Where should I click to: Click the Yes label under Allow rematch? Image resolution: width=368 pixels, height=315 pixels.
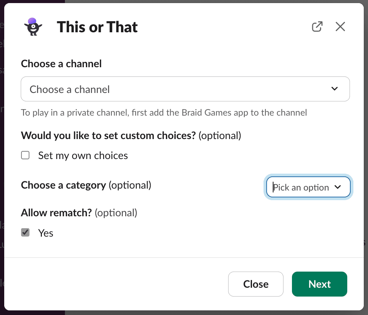[46, 233]
